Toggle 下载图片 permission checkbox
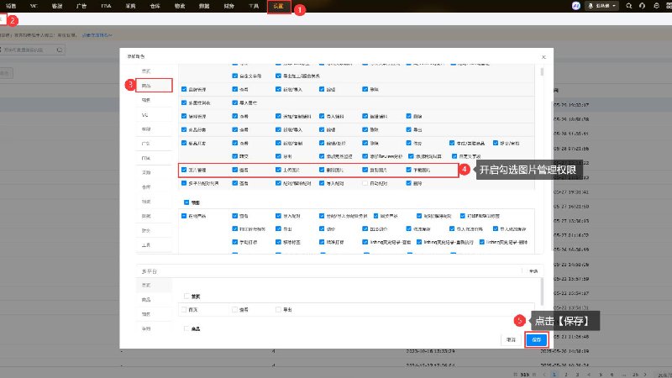Viewport: 672px width, 378px height. pos(408,170)
